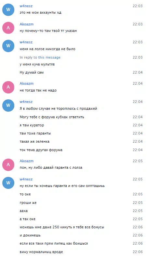Click the Akoazm name above 'пон, ну либо давай гаранта'
The width and height of the screenshot is (147, 256).
pos(27,161)
